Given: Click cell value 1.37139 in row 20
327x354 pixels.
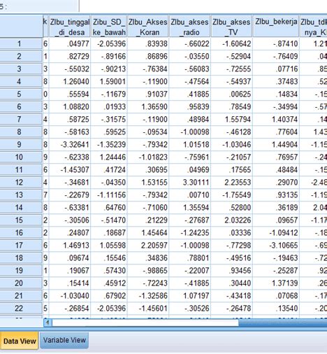Looking at the screenshot, I should tap(276, 283).
